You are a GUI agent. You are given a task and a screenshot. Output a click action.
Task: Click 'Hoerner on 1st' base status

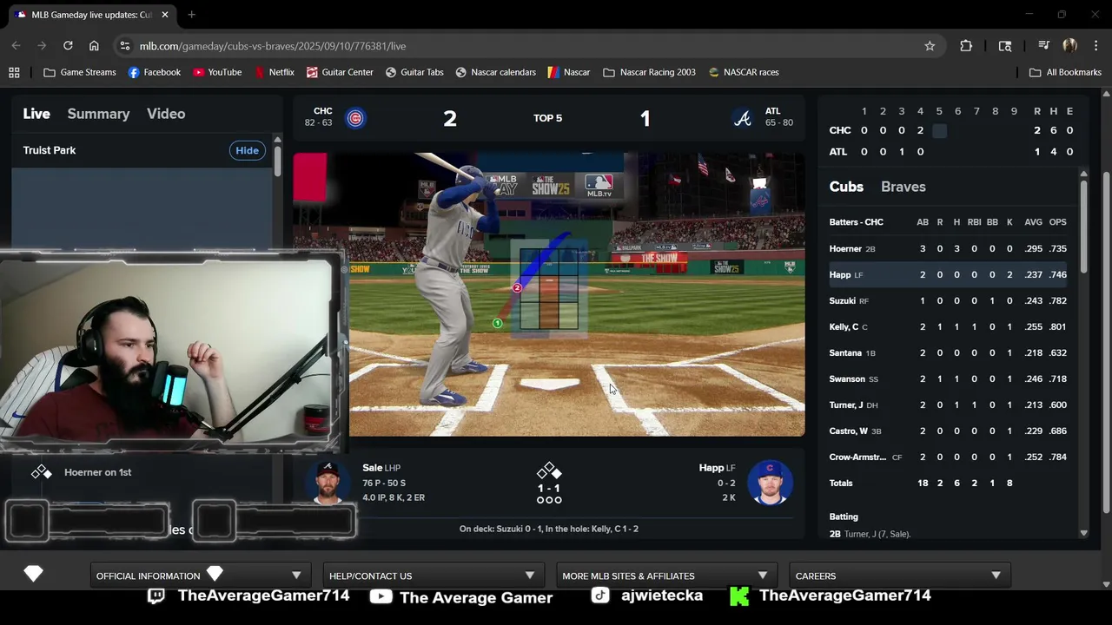click(97, 472)
